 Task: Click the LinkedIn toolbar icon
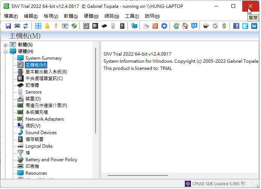pyautogui.click(x=254, y=26)
